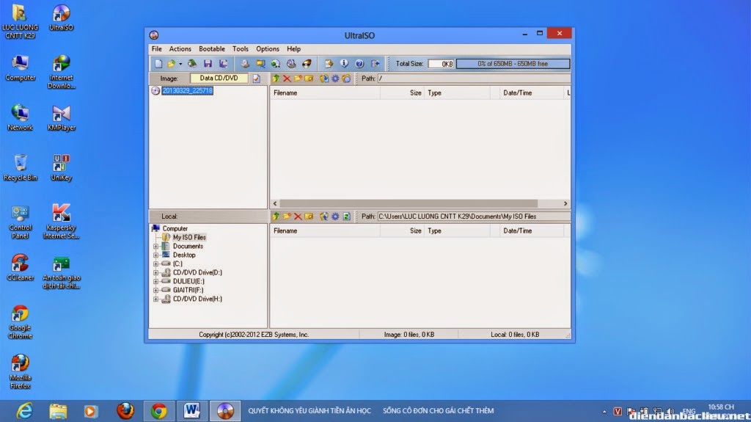The width and height of the screenshot is (751, 422).
Task: Click the Total Size 0KB field
Action: (441, 63)
